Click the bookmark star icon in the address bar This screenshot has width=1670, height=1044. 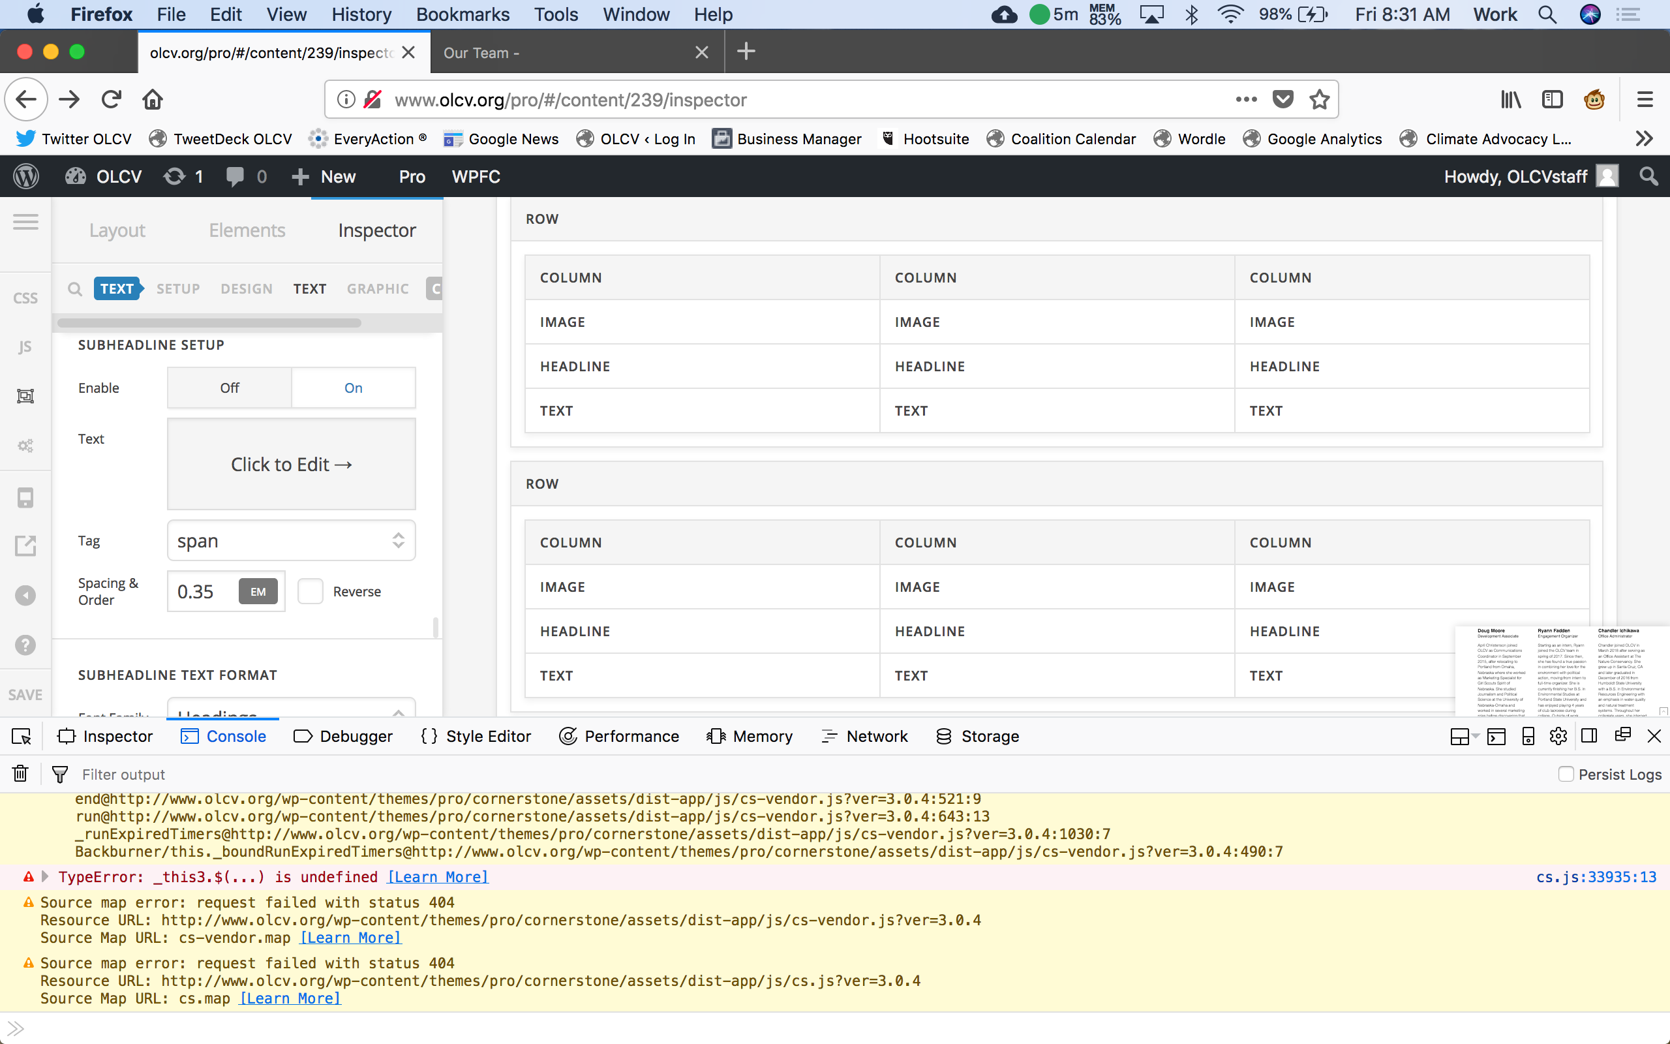pyautogui.click(x=1319, y=99)
